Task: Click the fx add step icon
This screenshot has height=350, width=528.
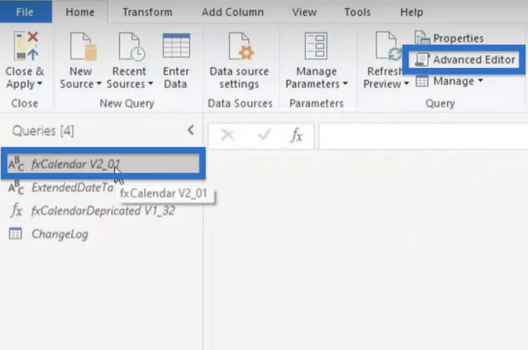Action: pos(296,135)
